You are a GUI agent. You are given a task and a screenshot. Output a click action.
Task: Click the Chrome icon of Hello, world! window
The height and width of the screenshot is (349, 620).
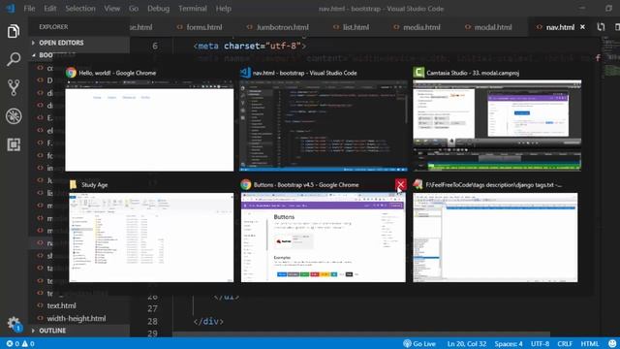click(x=71, y=73)
